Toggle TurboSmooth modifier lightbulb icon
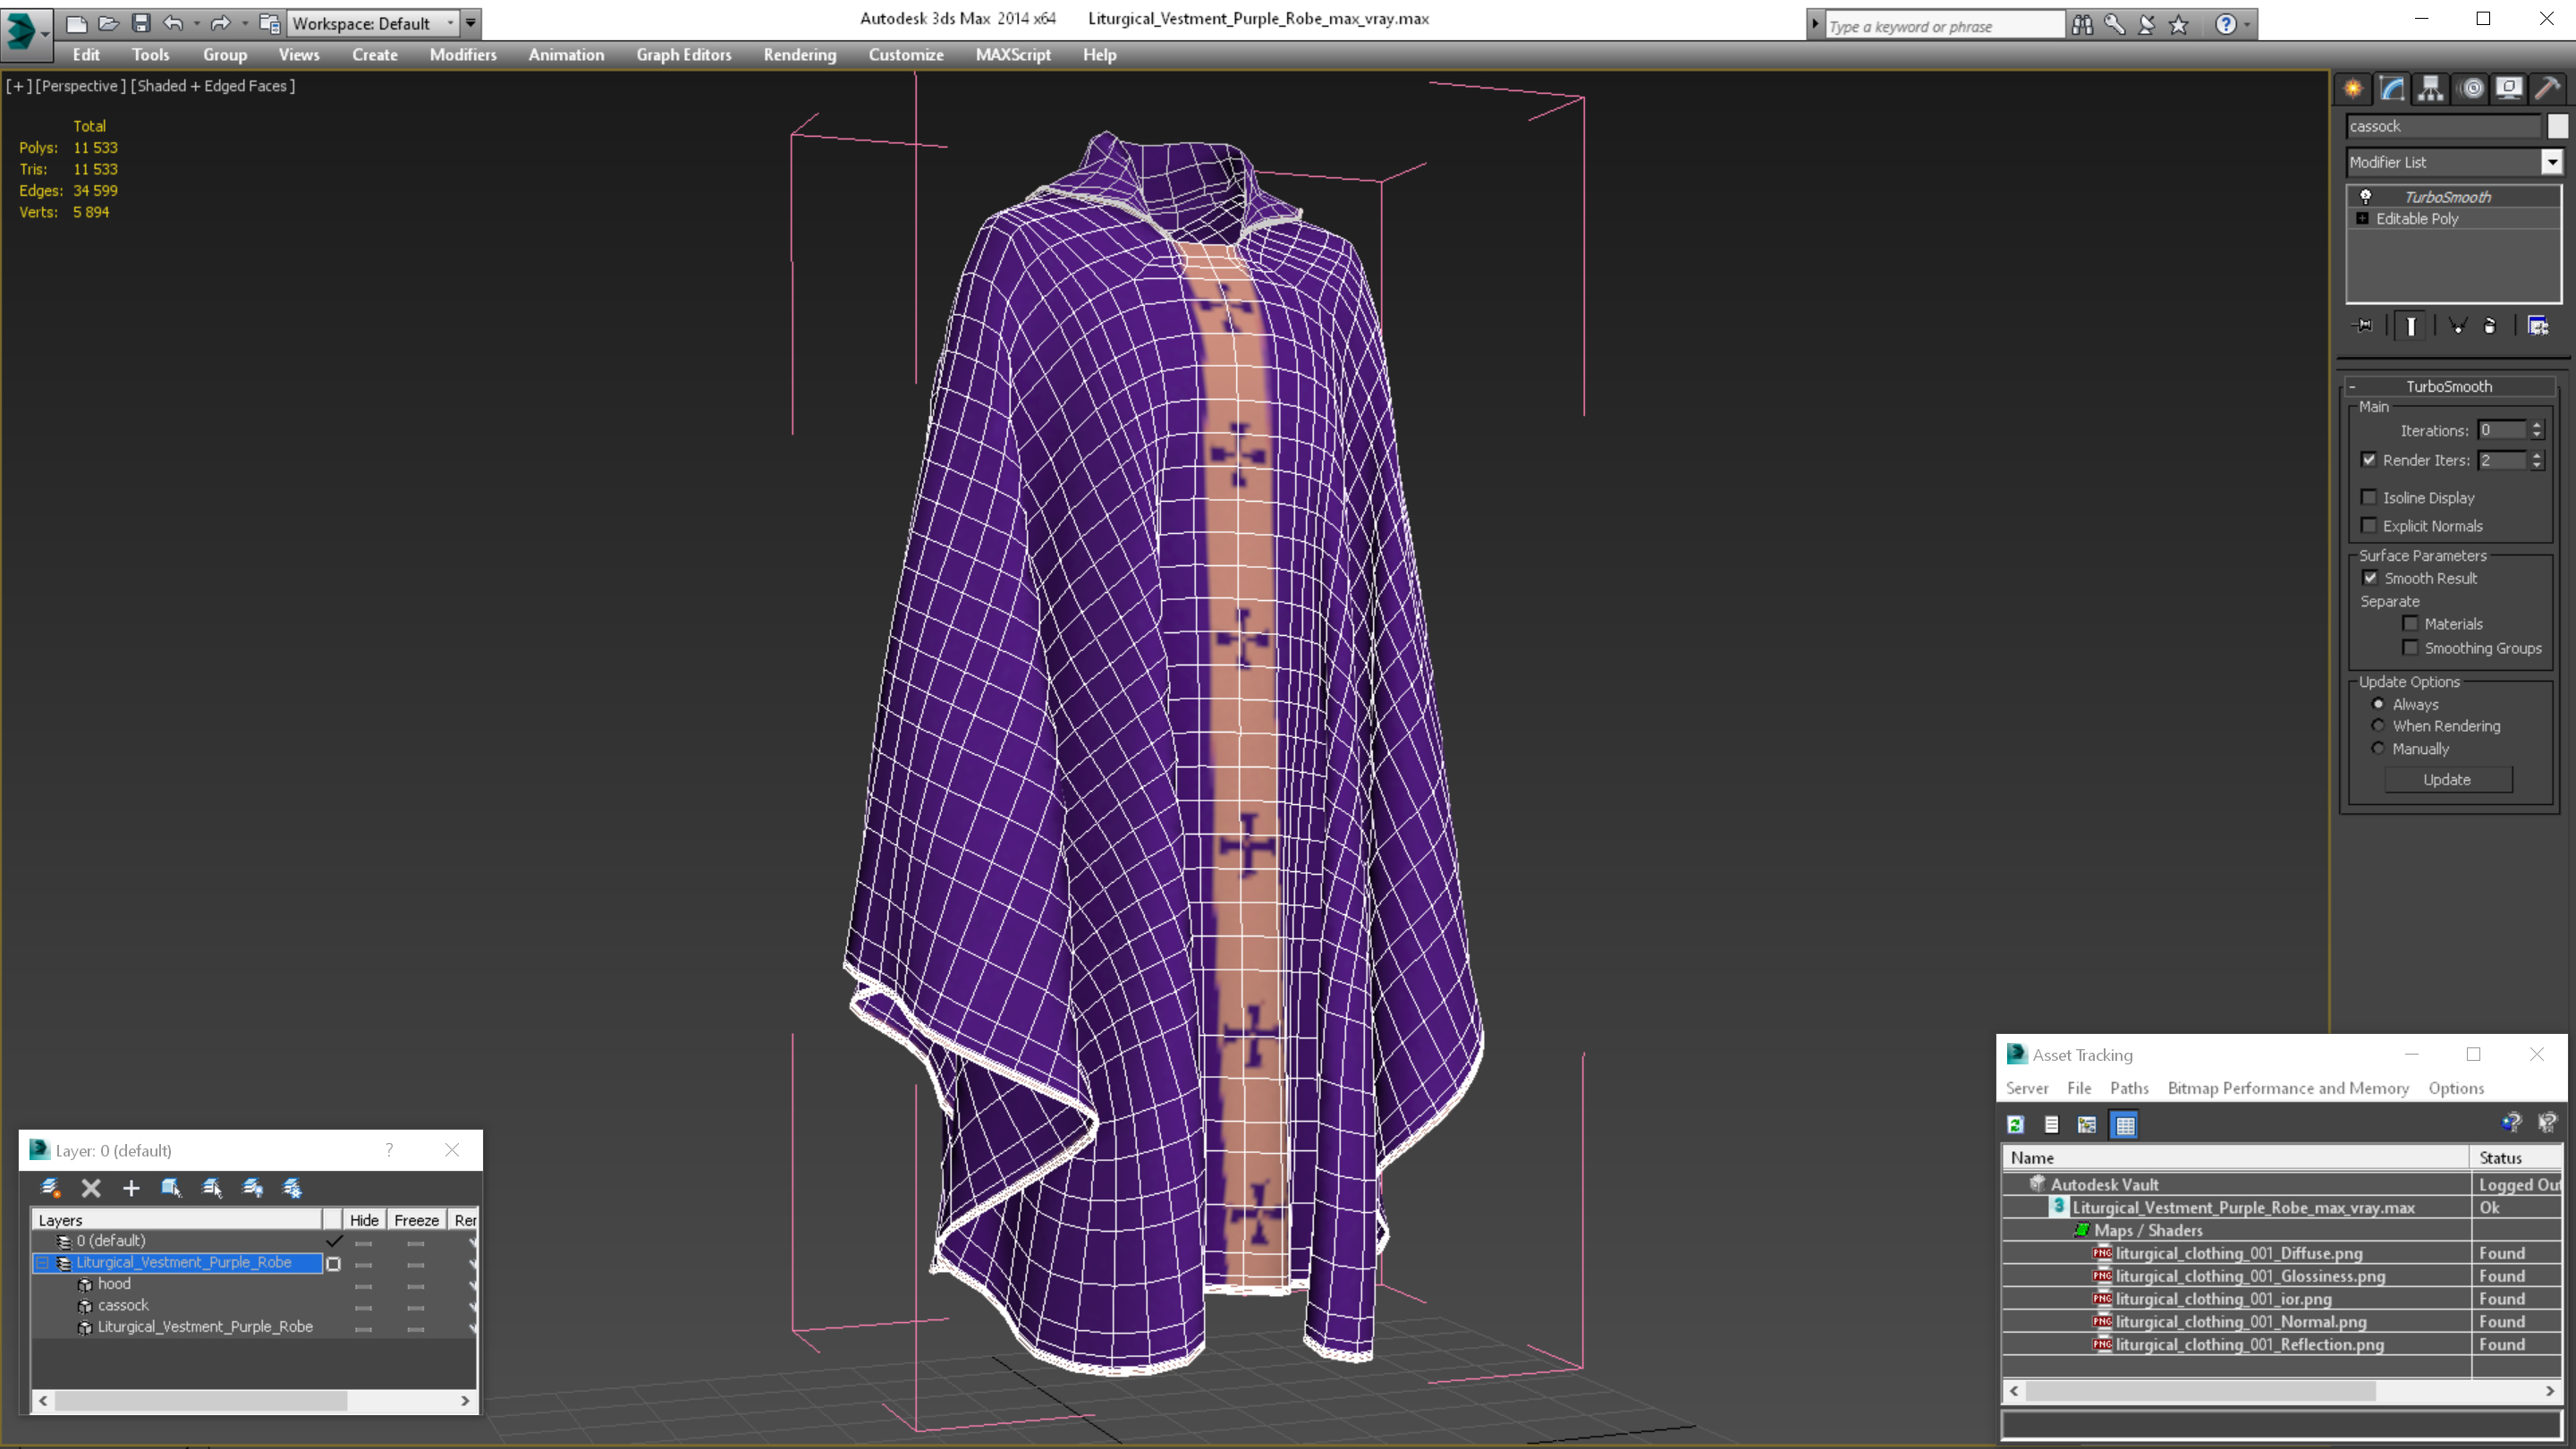This screenshot has width=2576, height=1449. click(2365, 197)
